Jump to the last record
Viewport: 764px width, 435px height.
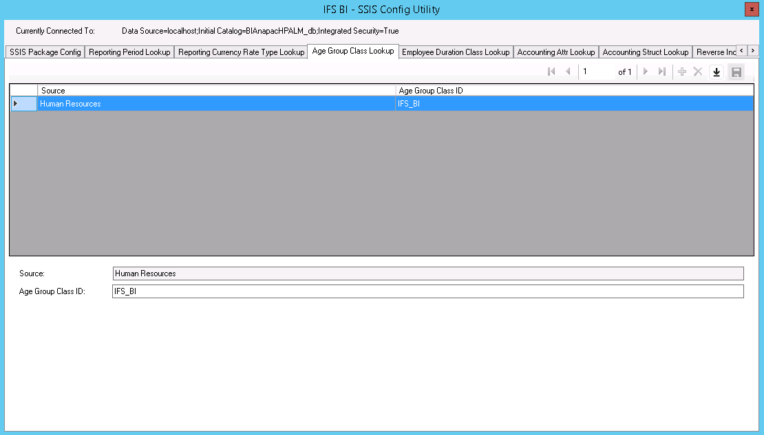(662, 72)
